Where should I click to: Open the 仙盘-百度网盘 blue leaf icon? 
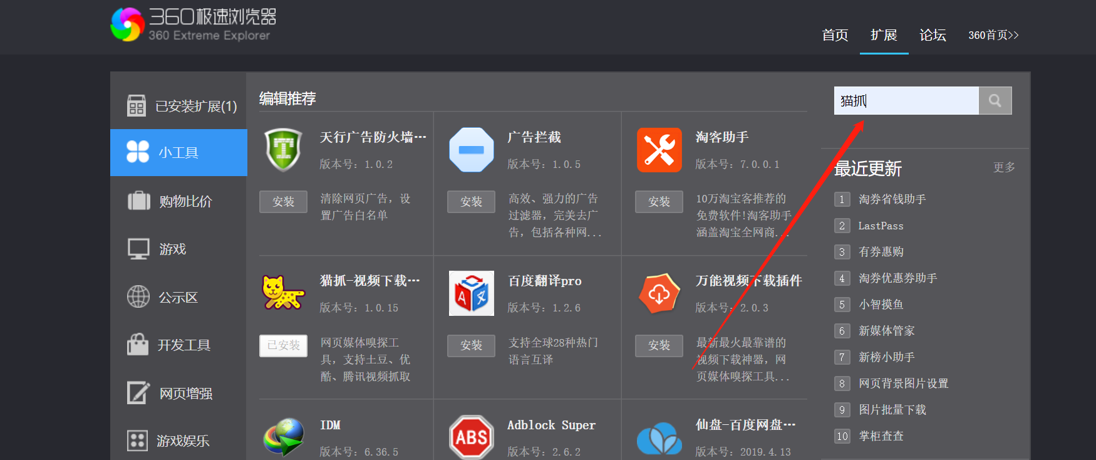click(x=659, y=438)
